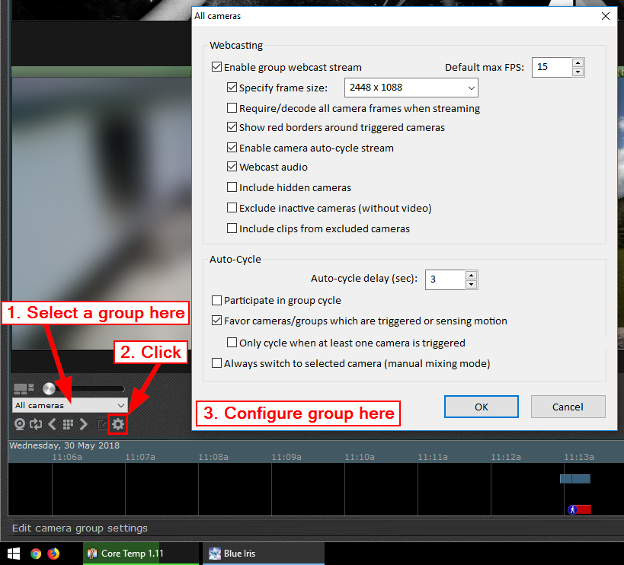Click the Edit camera group settings status text
Screen dimensions: 624x565
point(79,528)
